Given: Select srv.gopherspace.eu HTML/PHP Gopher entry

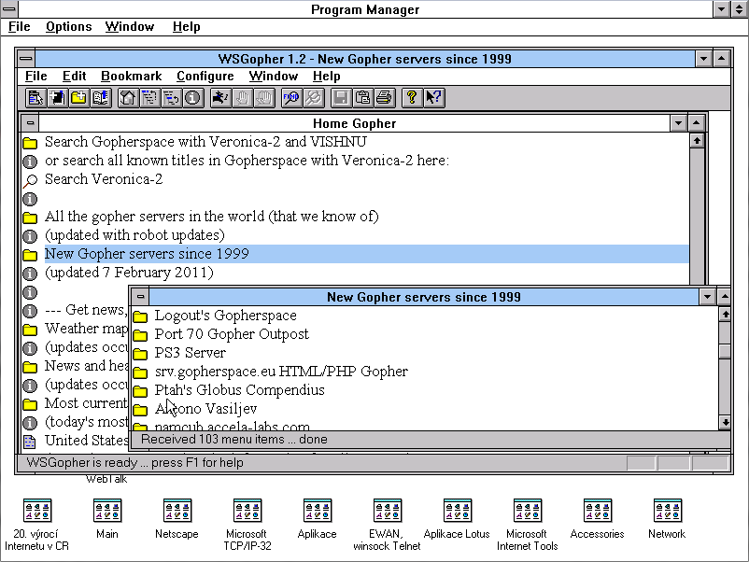Looking at the screenshot, I should 281,371.
